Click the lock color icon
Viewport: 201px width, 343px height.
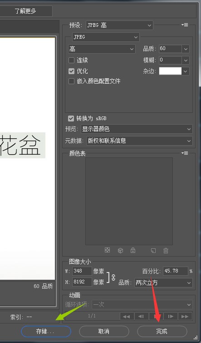tap(133, 250)
